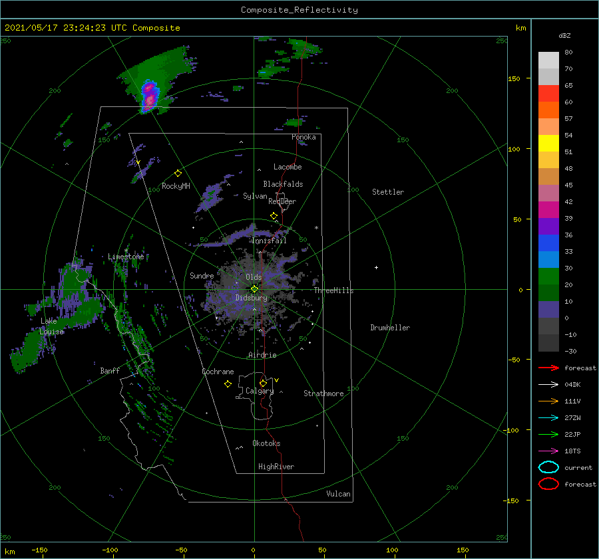This screenshot has width=599, height=559.
Task: Pick the bright orange dBZ swatch
Action: point(548,110)
